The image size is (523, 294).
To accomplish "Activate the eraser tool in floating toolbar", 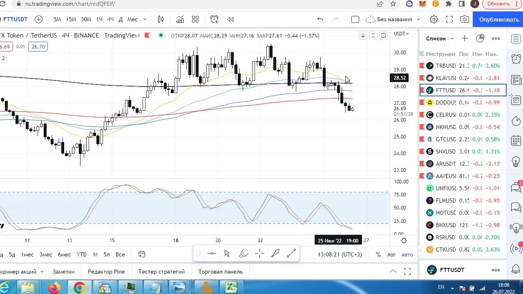I will click(244, 254).
